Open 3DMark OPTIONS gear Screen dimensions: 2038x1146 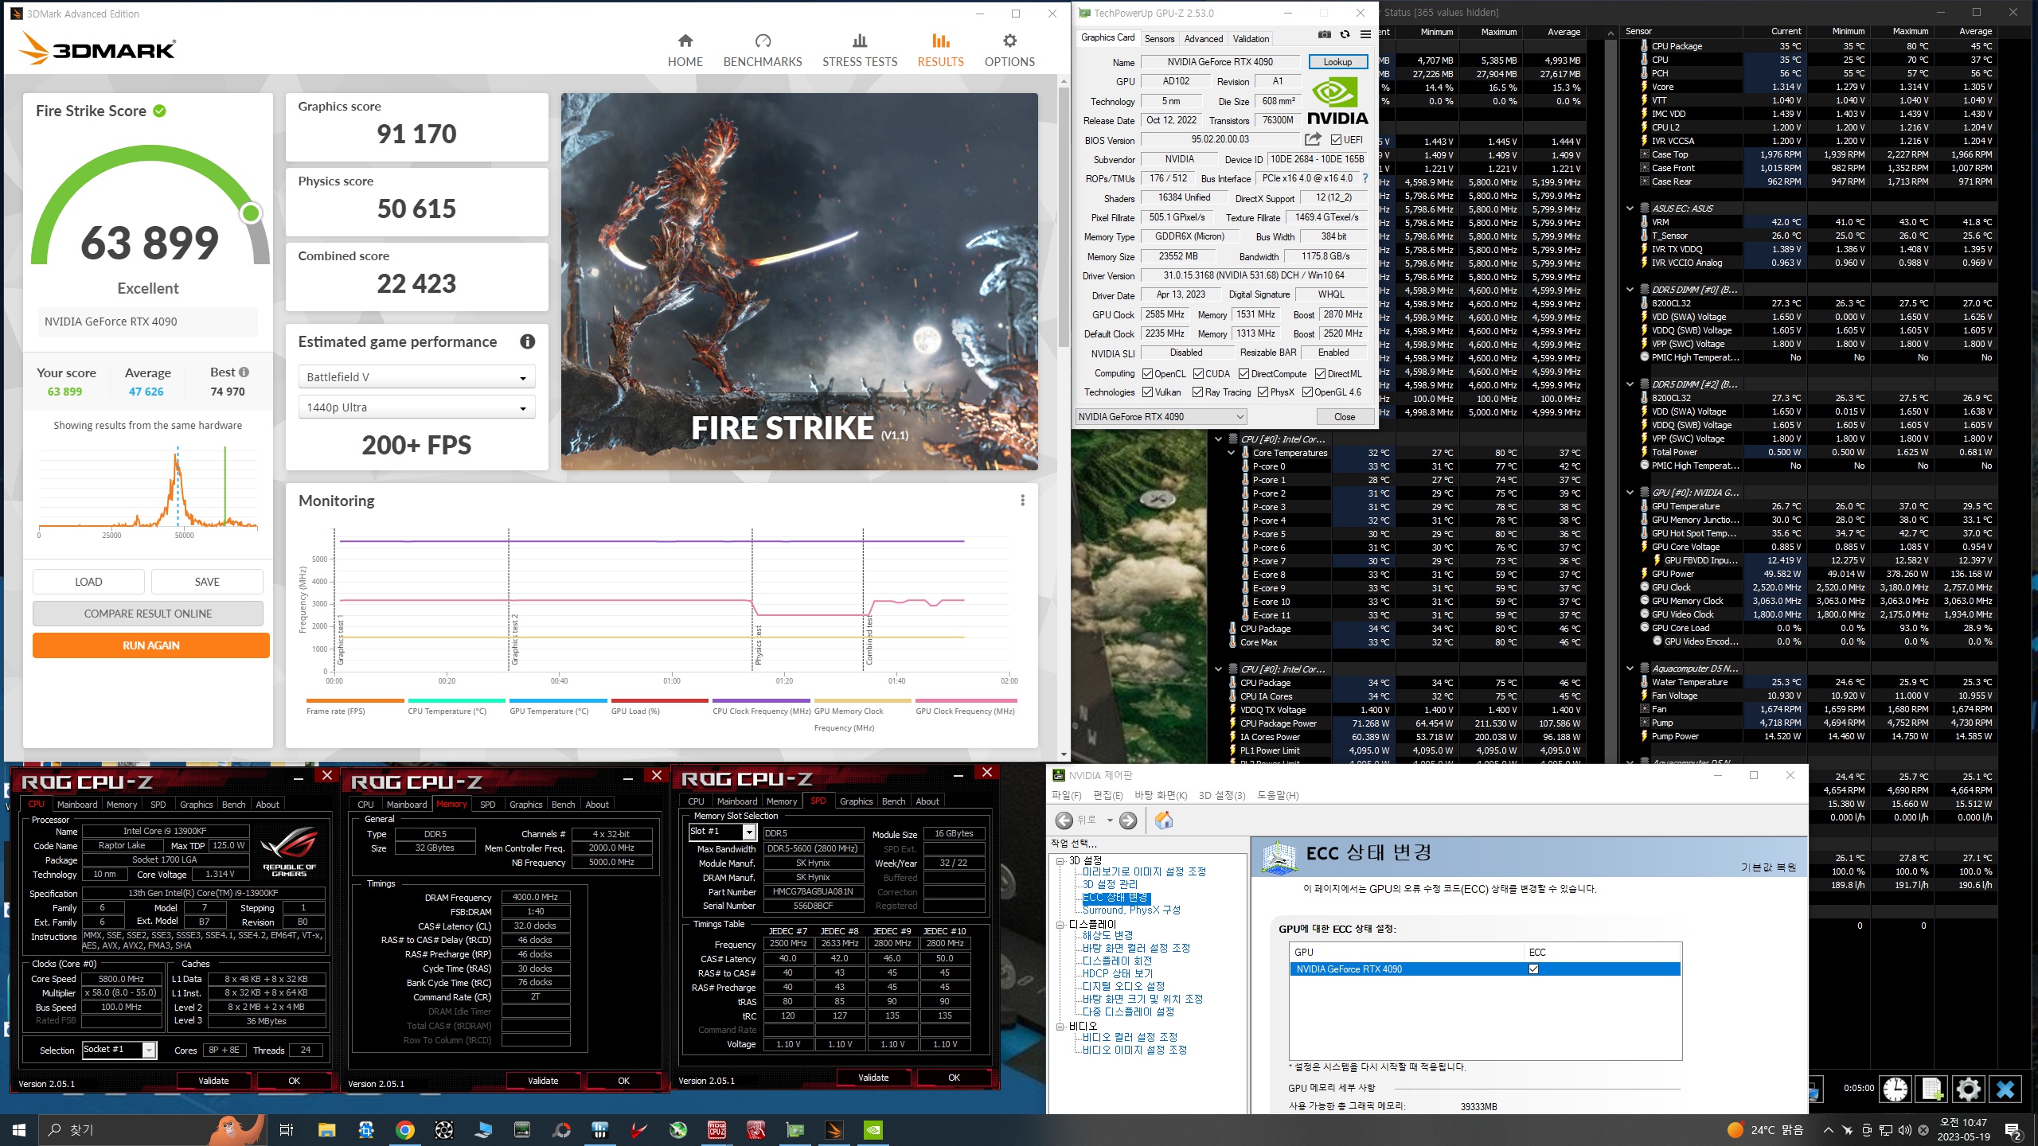(x=1009, y=50)
